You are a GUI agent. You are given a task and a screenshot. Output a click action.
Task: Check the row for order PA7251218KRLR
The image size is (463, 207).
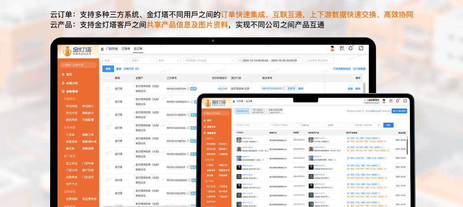click(108, 115)
